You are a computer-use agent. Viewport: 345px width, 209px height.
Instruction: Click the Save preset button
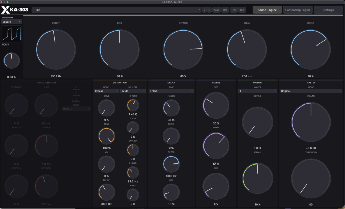(217, 10)
